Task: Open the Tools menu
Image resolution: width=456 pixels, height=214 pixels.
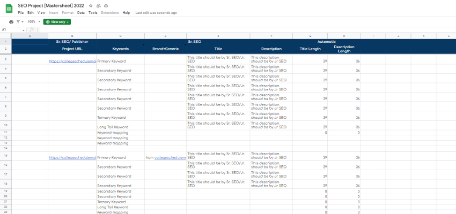Action: click(93, 12)
